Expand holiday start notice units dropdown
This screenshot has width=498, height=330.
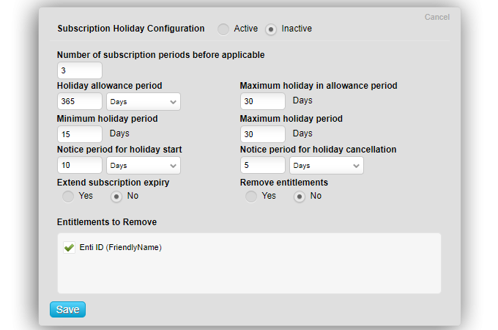(x=144, y=165)
